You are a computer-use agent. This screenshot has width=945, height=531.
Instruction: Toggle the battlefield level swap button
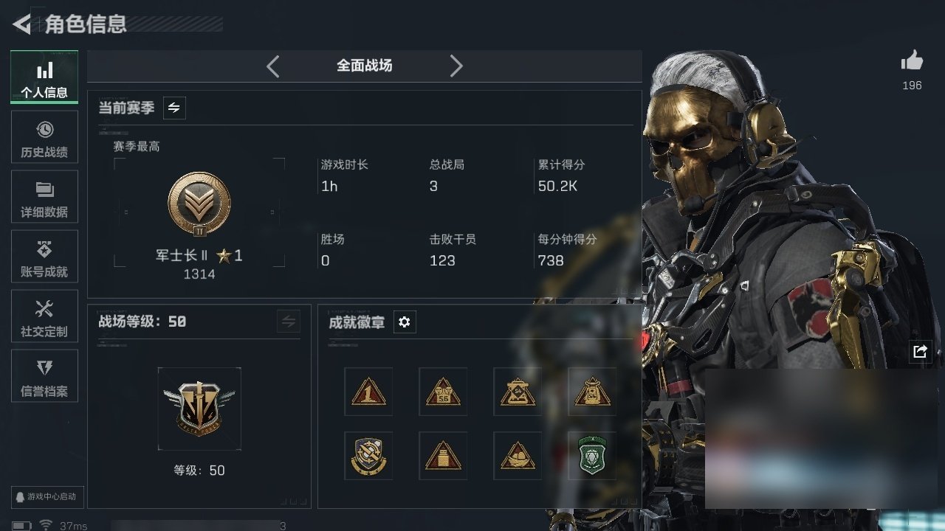(289, 322)
